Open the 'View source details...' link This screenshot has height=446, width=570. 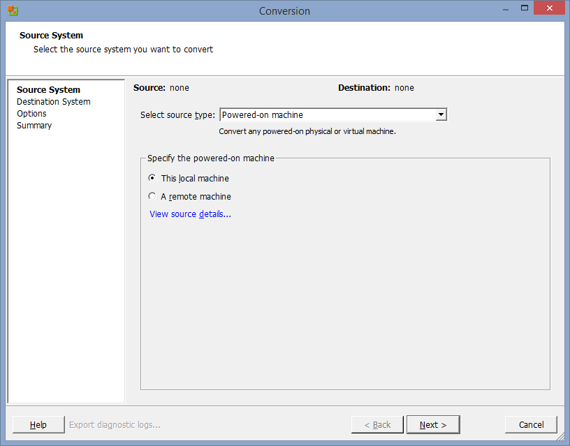[x=190, y=214]
